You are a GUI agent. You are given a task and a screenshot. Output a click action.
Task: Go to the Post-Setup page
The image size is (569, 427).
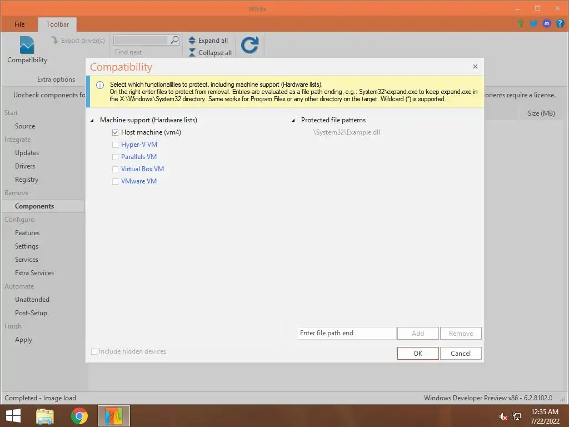(31, 312)
